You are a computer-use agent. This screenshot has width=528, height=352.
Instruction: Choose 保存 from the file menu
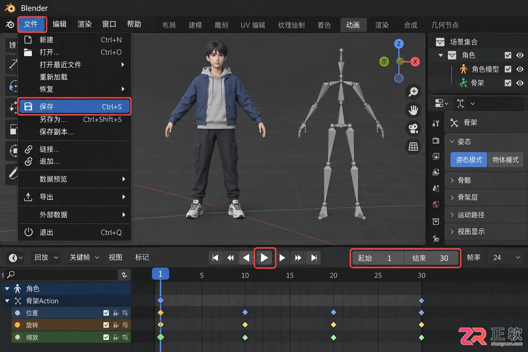(74, 107)
